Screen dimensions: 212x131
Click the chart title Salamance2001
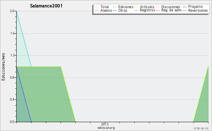tap(46, 6)
